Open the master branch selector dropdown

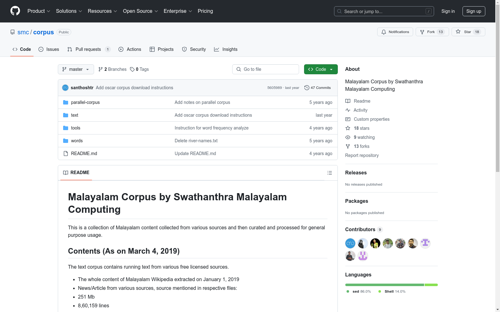tap(76, 69)
